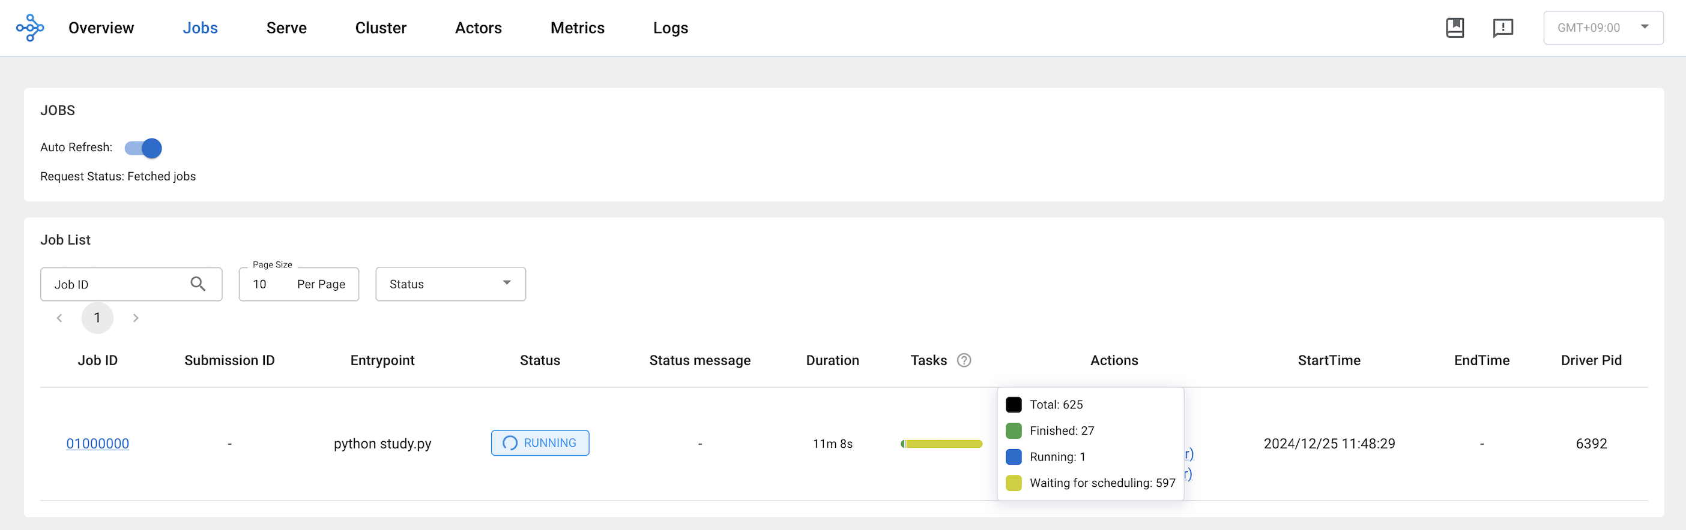Screen dimensions: 1686x530
Task: Switch to the Cluster tab
Action: (x=380, y=28)
